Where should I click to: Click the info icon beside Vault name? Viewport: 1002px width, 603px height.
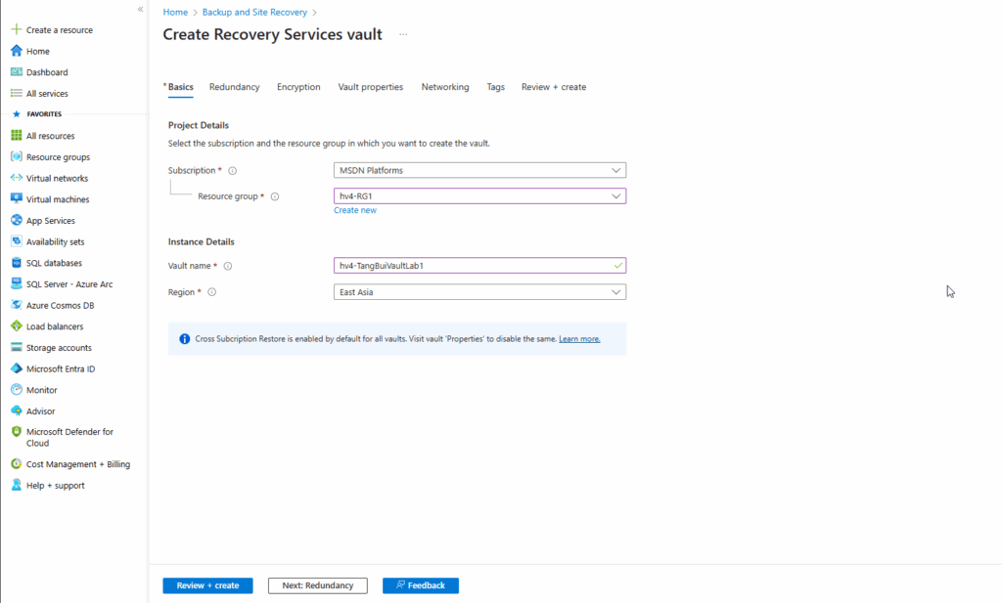227,266
